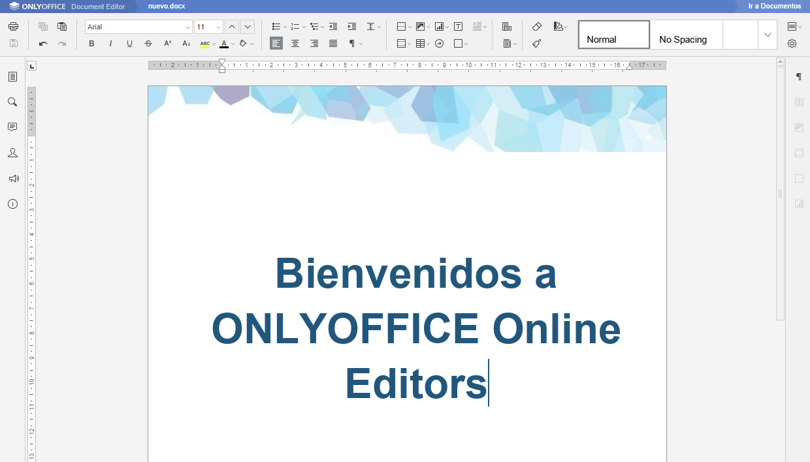Increment the font size with the up arrow
This screenshot has width=810, height=462.
coord(231,27)
